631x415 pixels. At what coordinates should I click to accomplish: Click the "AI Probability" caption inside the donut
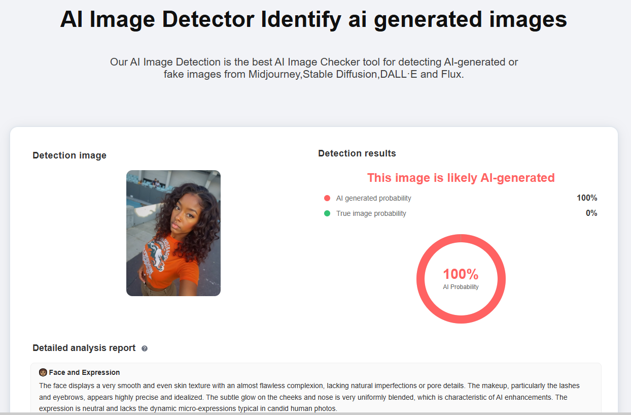[461, 287]
